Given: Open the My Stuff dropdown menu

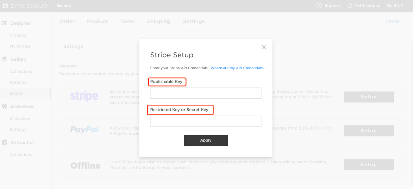Looking at the screenshot, I should (396, 6).
